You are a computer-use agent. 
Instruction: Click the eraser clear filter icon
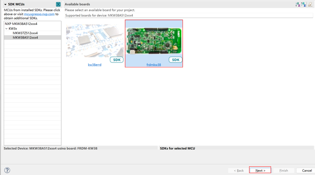(x=310, y=4)
